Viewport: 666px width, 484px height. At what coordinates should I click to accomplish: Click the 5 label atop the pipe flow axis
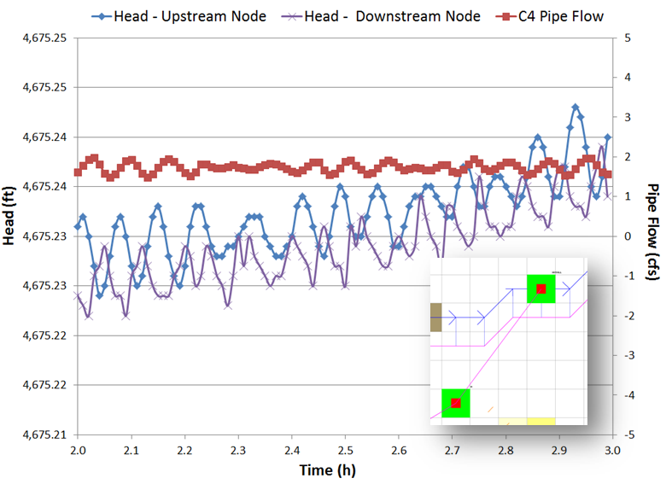click(628, 38)
